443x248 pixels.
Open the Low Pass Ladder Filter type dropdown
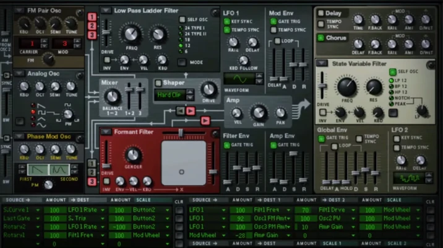(x=106, y=11)
